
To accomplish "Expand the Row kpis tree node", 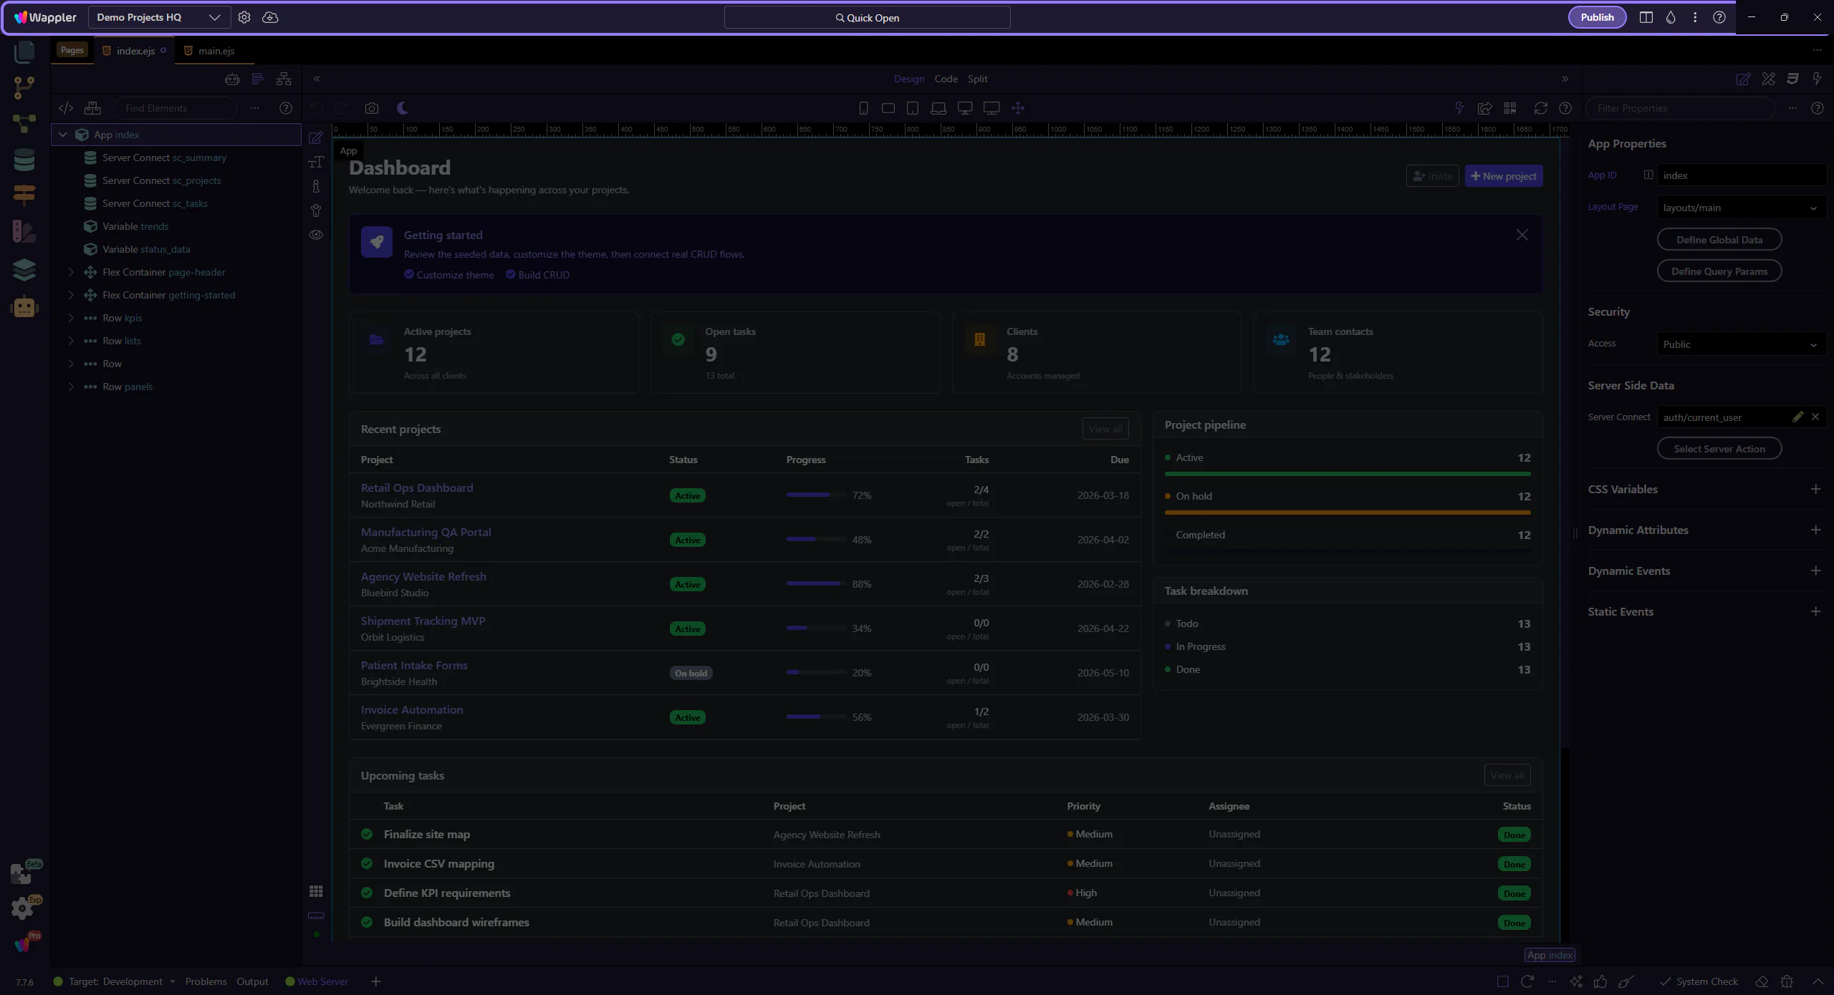I will [71, 318].
